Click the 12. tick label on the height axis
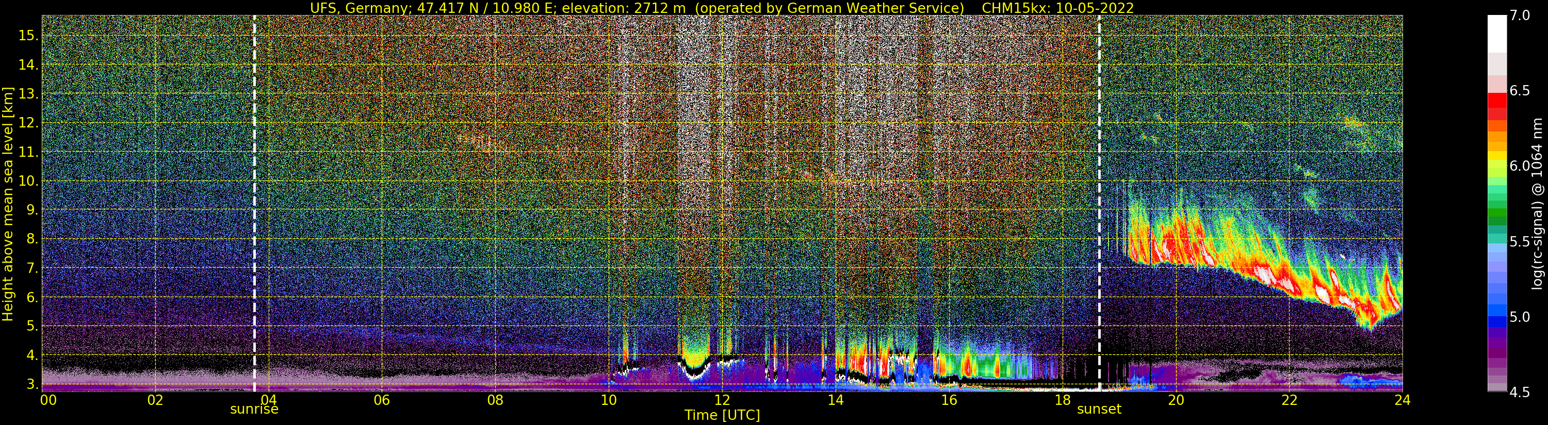 coord(28,123)
